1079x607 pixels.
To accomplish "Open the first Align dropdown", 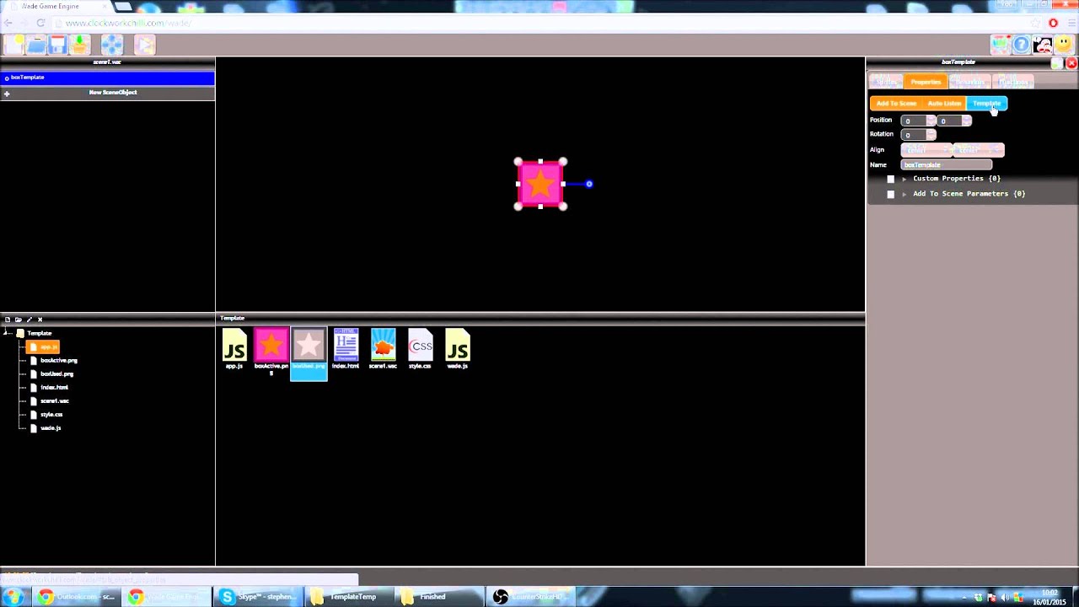I will point(926,150).
